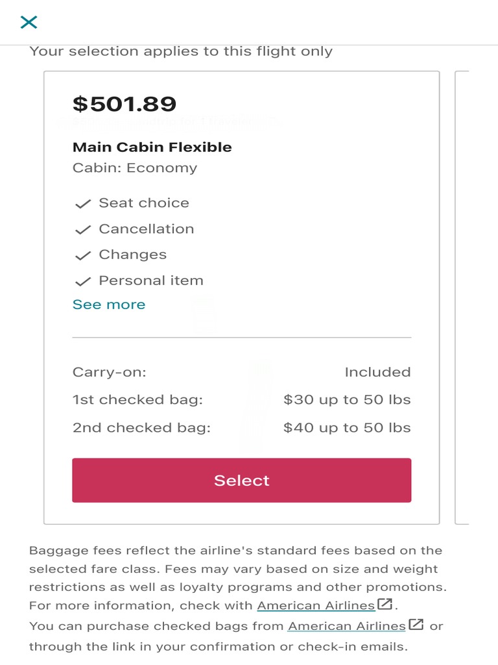Viewport: 498px width, 665px height.
Task: Click external-link icon after 'check with American Airlines'
Action: pos(385,605)
